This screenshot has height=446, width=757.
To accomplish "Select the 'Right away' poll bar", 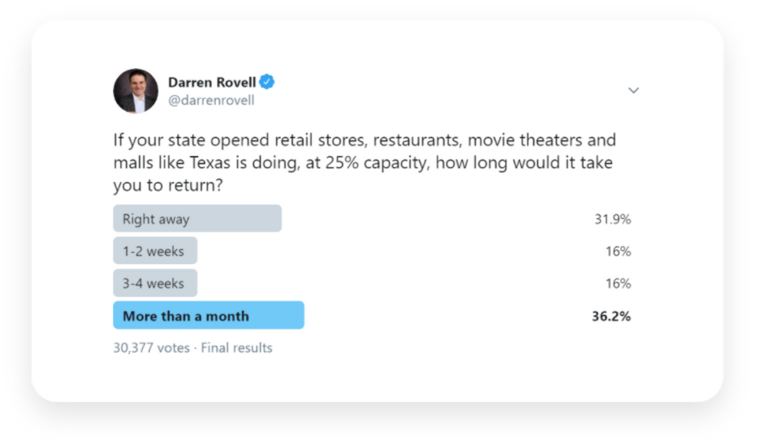I will pos(197,219).
